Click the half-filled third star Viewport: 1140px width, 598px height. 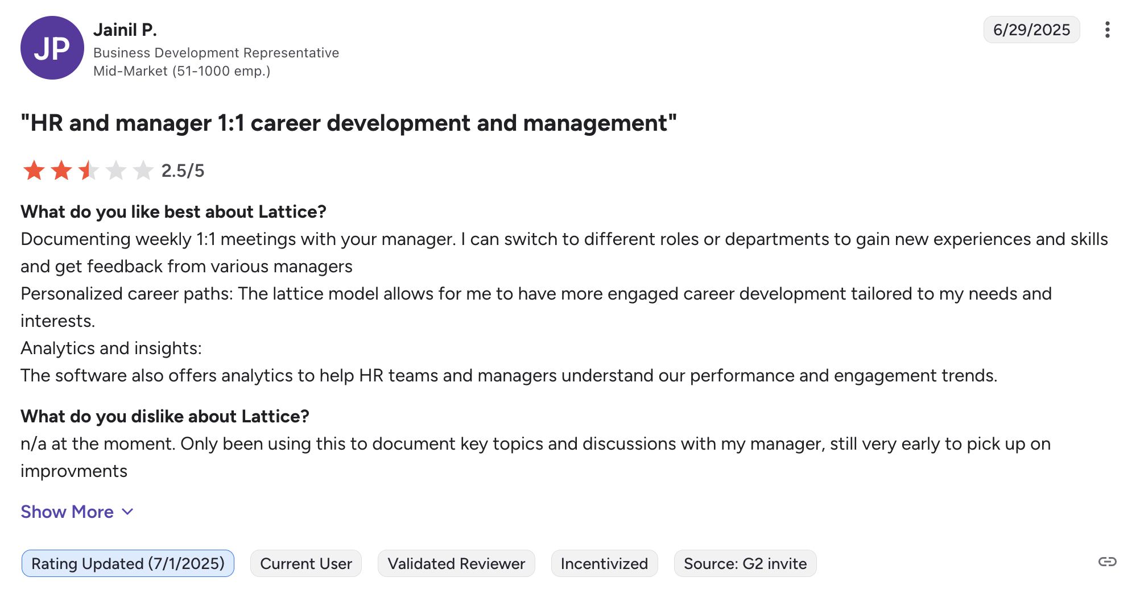[x=89, y=171]
